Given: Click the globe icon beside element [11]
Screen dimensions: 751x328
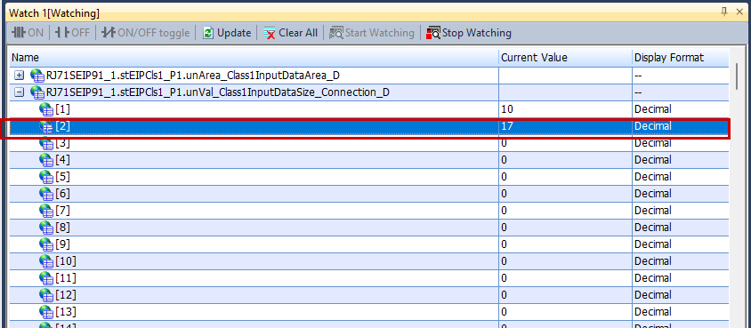Looking at the screenshot, I should [x=46, y=278].
